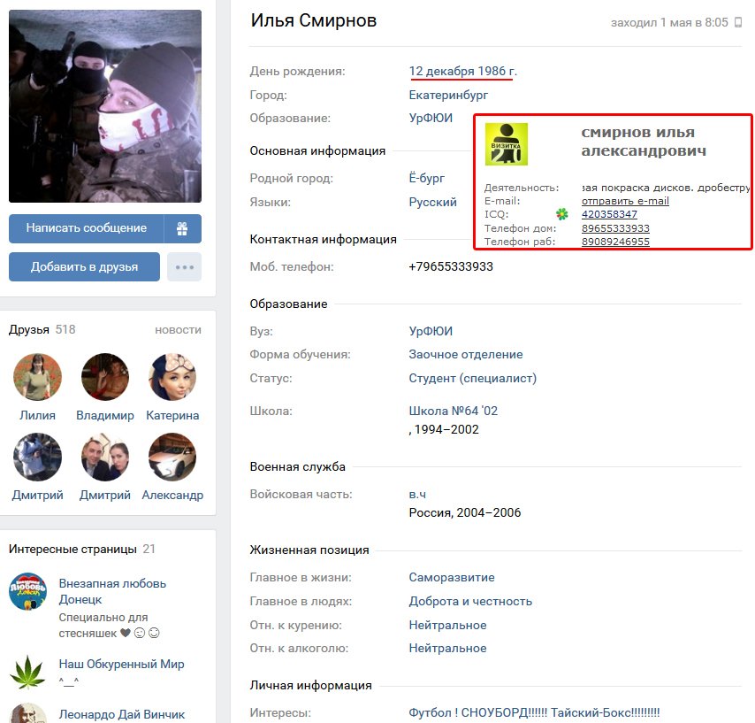755x723 pixels.
Task: Click home phone 89655333933 link
Action: point(615,228)
